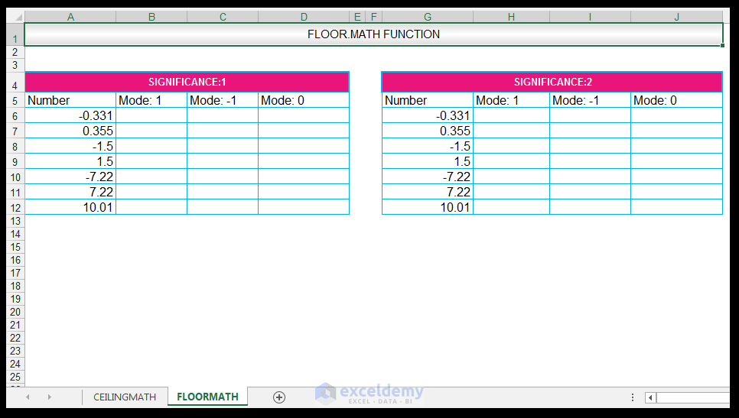
Task: Click the select-all corner triangle
Action: pos(18,18)
